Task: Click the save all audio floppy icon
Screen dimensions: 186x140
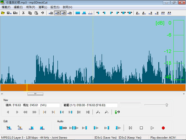Action: [x=9, y=13]
